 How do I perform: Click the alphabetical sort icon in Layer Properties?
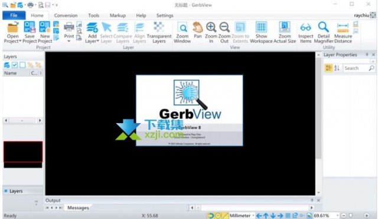[x=337, y=68]
